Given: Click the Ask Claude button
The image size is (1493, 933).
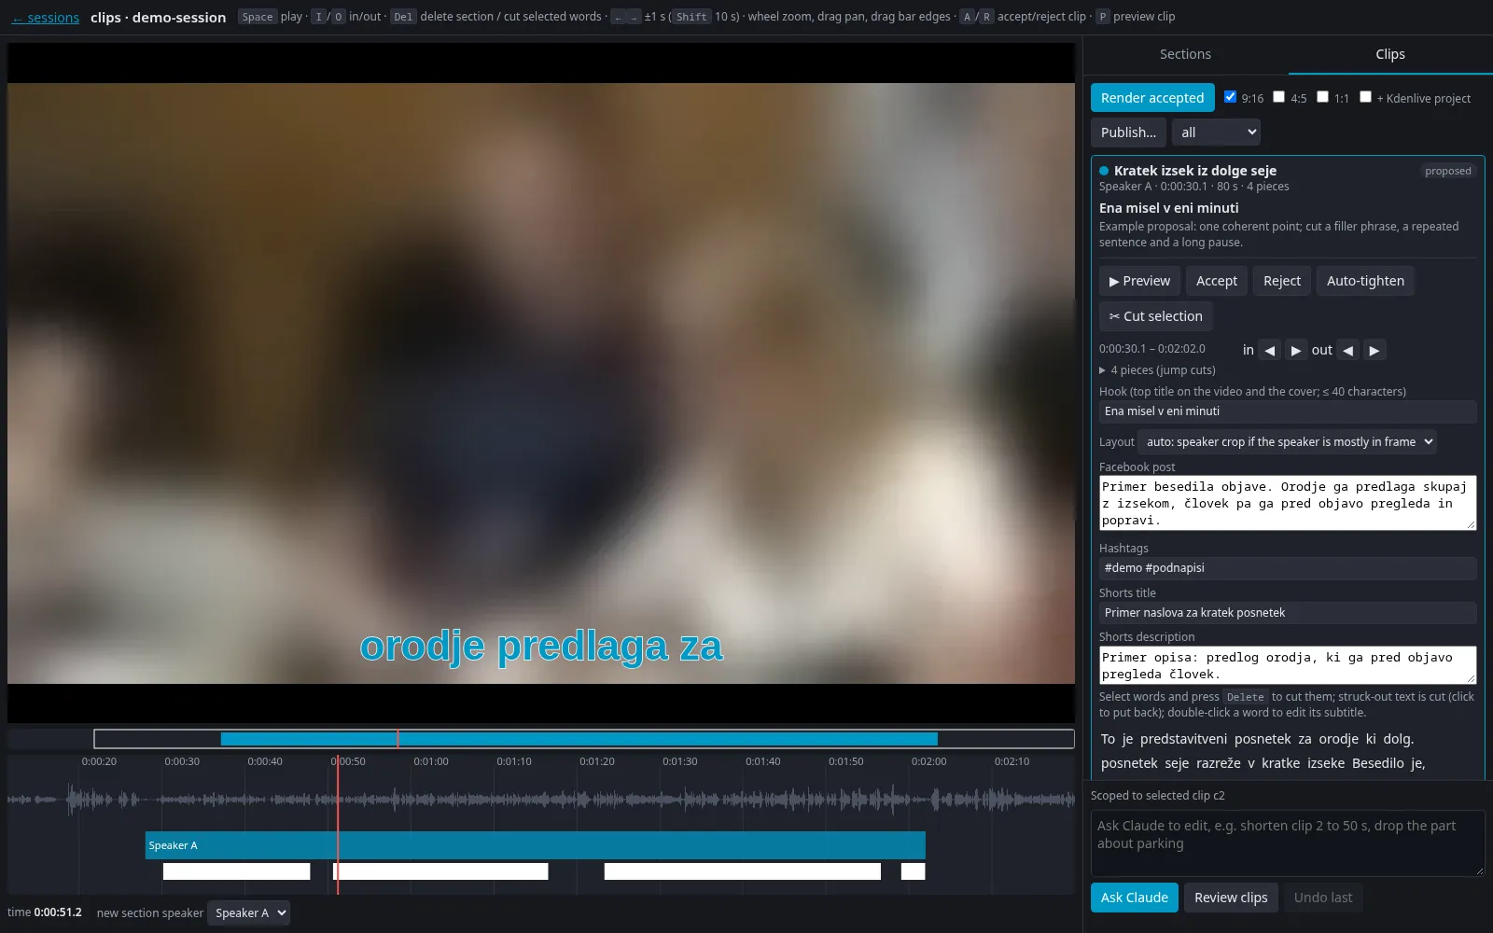Looking at the screenshot, I should click(1135, 898).
